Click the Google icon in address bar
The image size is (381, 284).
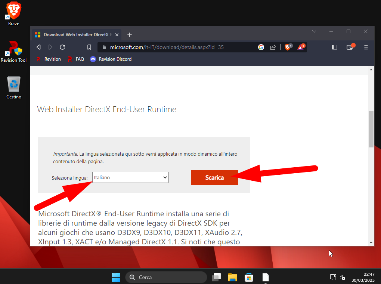click(x=261, y=47)
